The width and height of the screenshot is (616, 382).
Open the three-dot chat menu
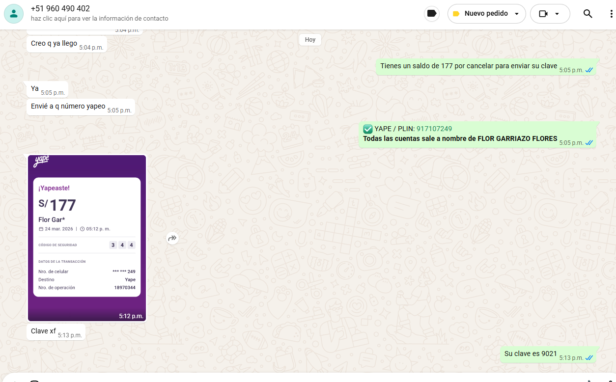pos(611,14)
